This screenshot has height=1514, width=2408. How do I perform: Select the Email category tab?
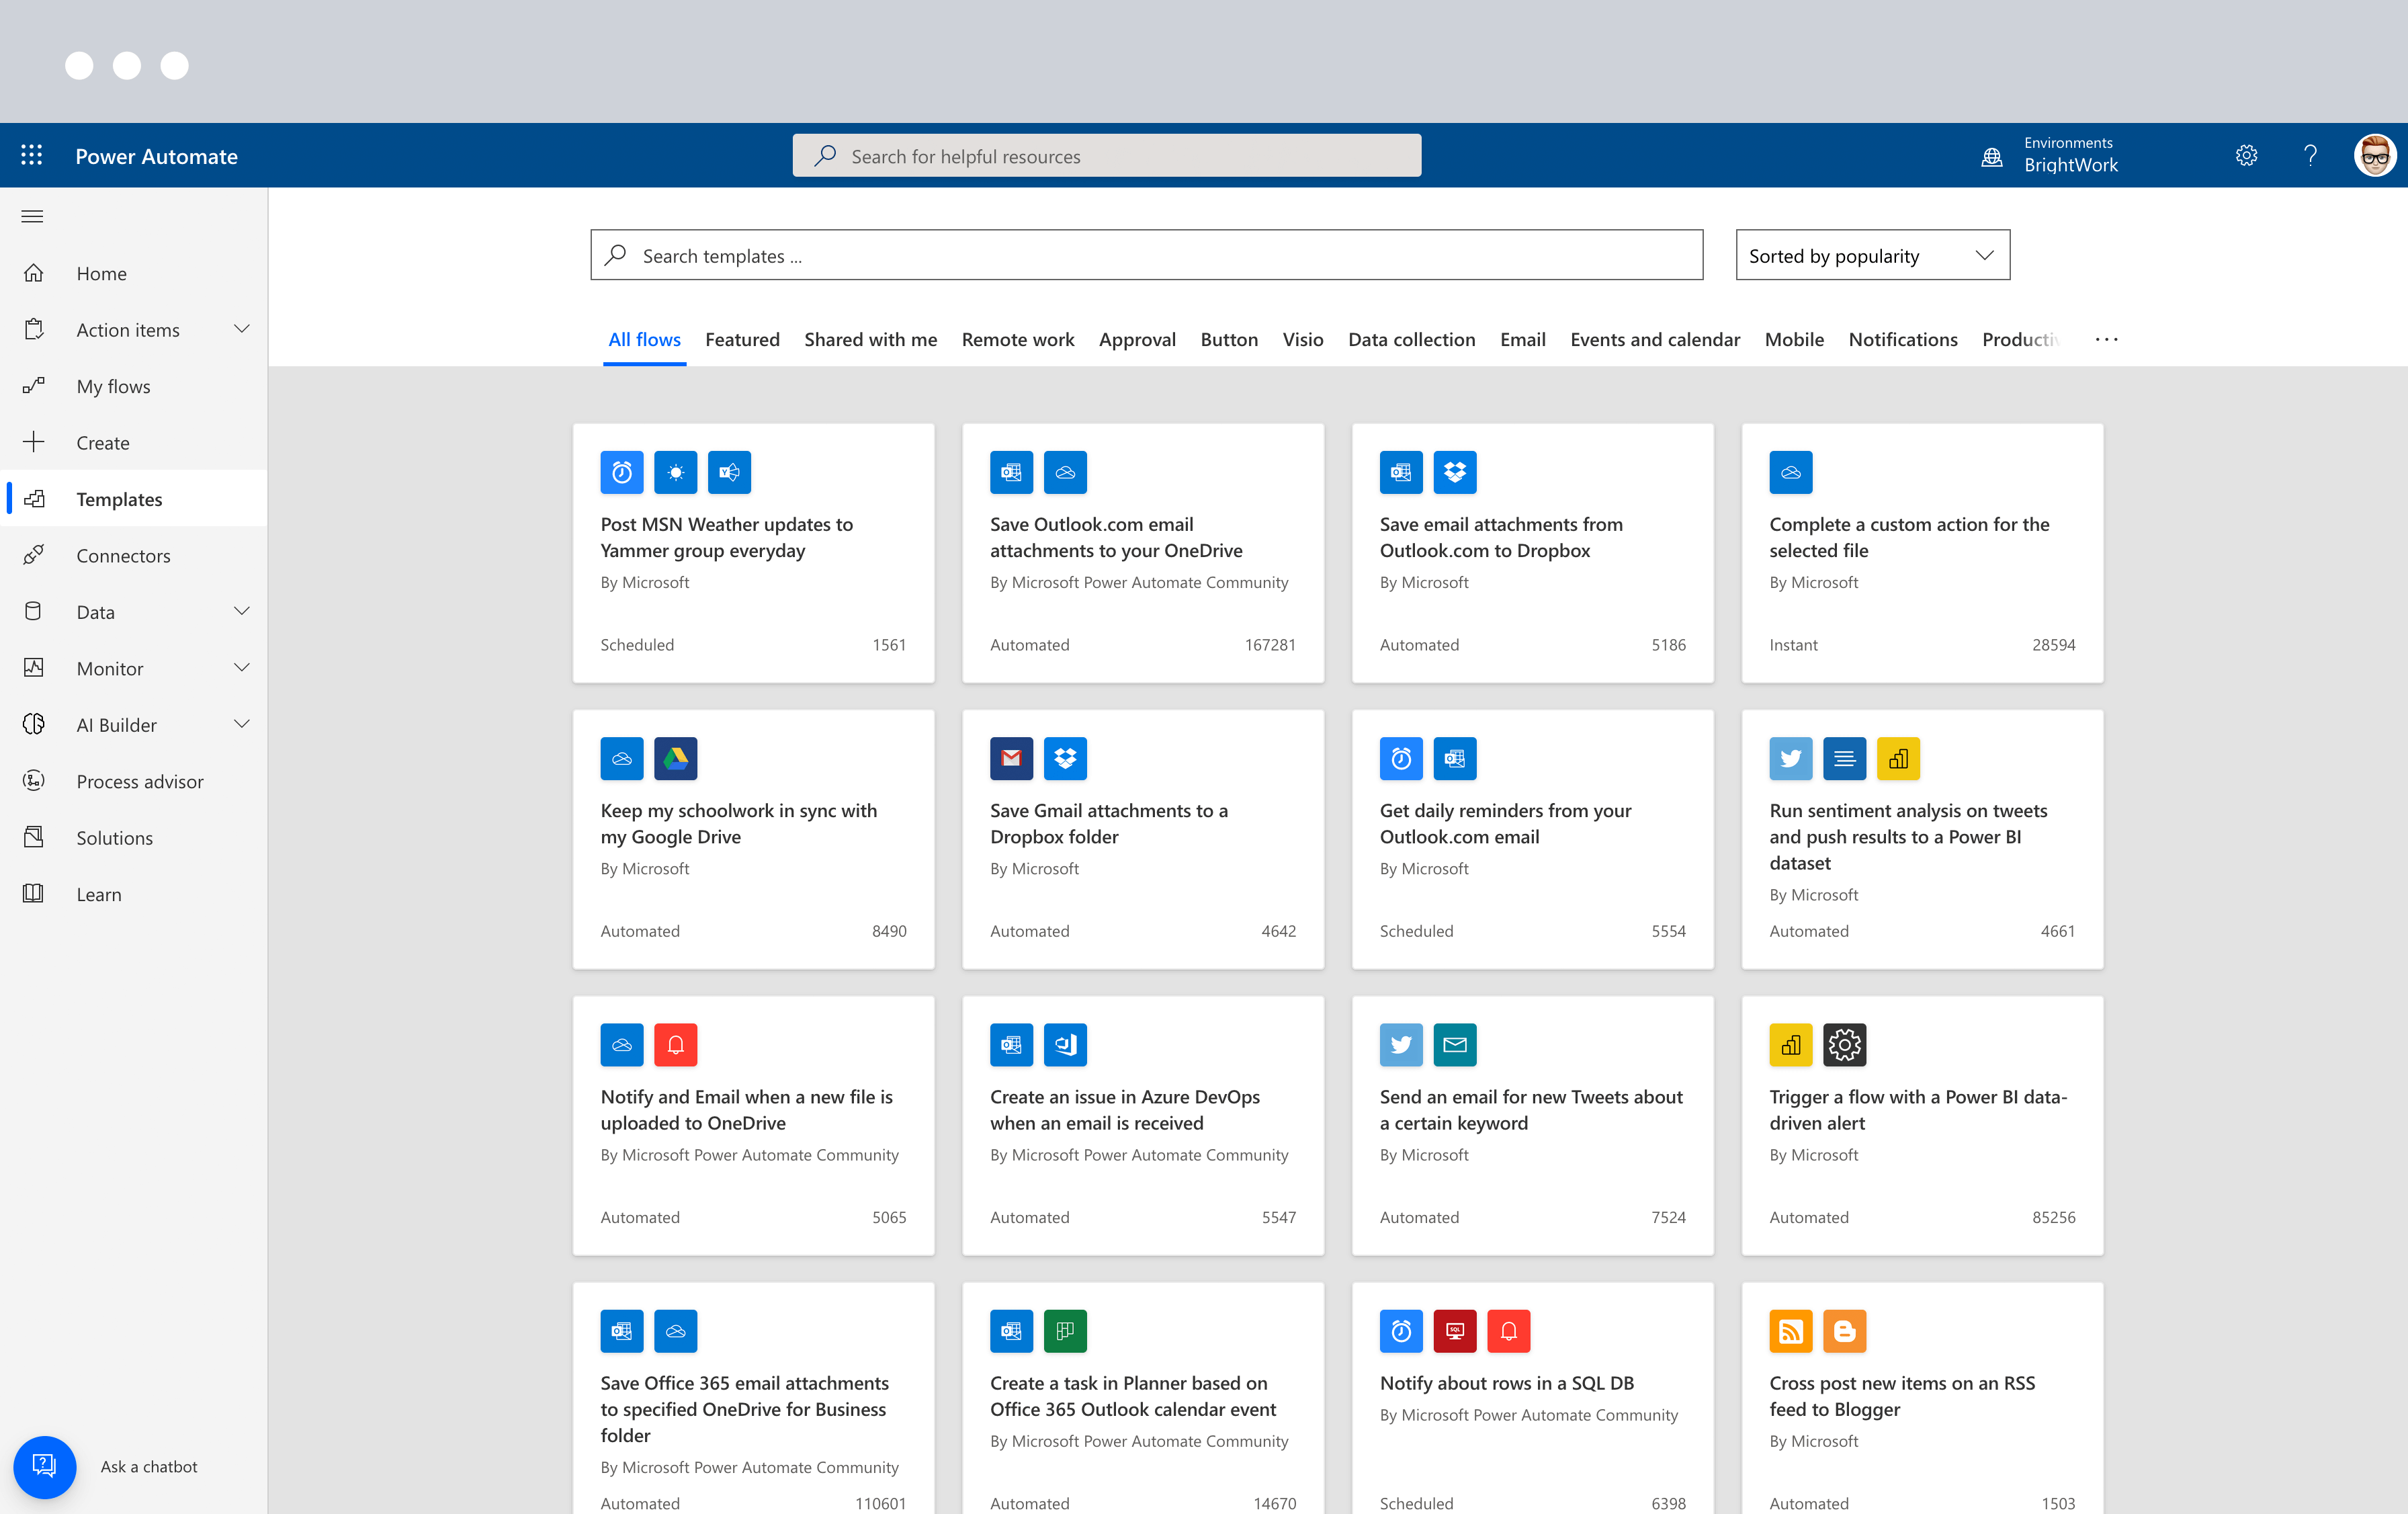[x=1522, y=339]
